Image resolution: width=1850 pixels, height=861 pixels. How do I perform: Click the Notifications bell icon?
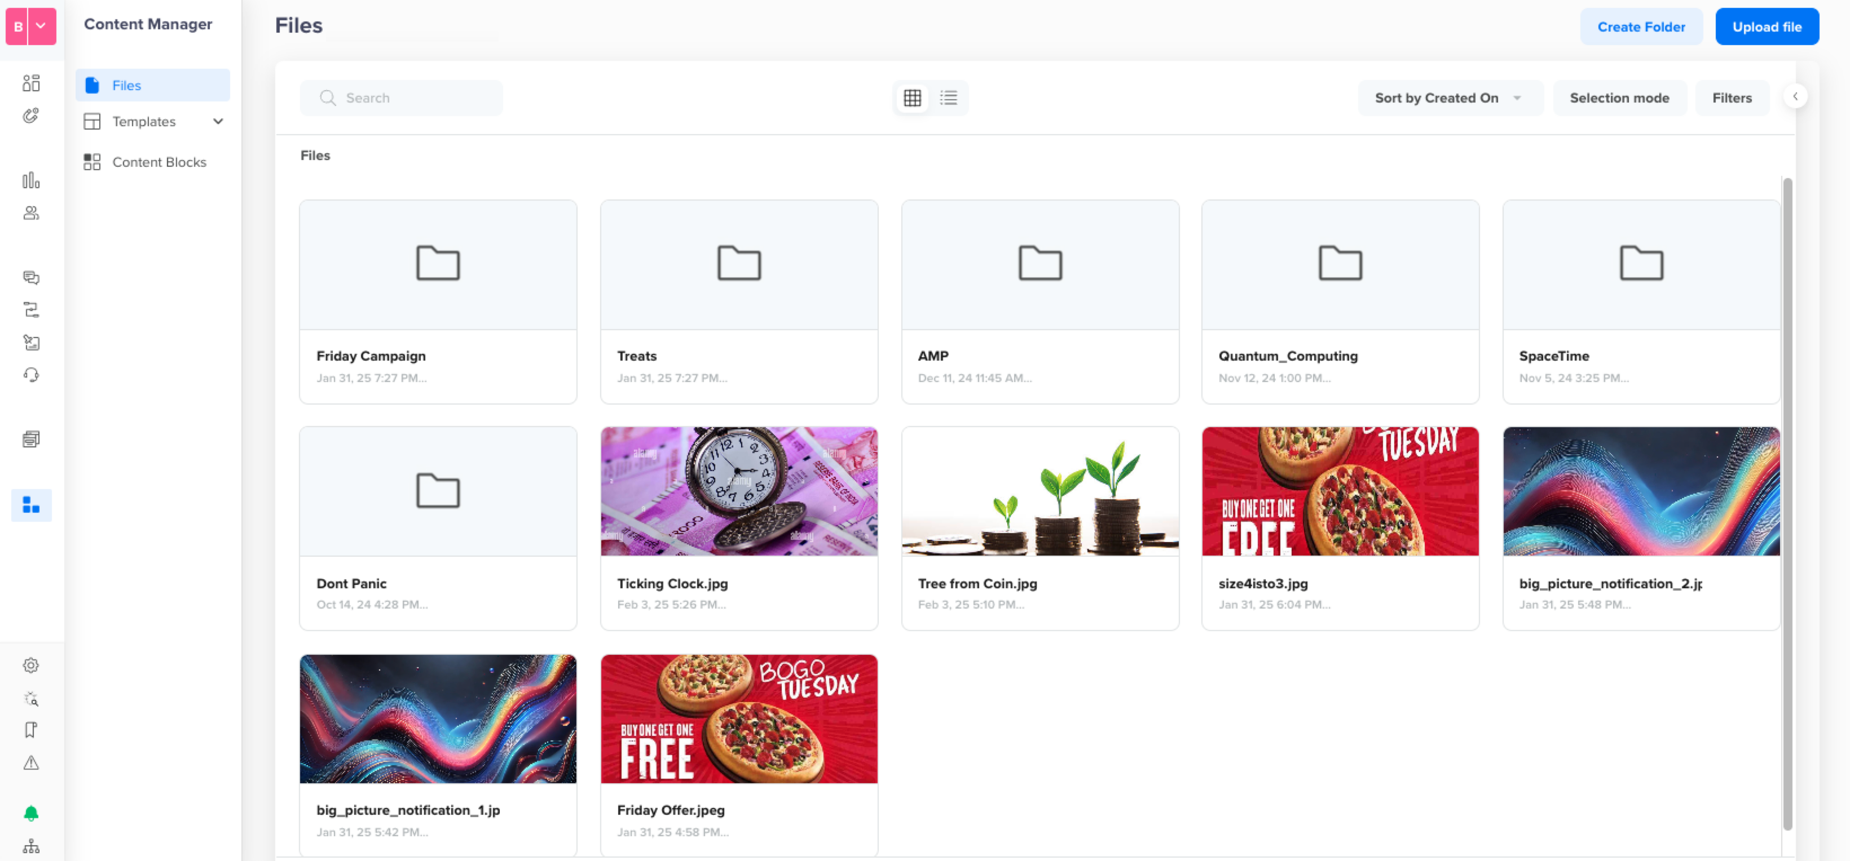point(32,814)
